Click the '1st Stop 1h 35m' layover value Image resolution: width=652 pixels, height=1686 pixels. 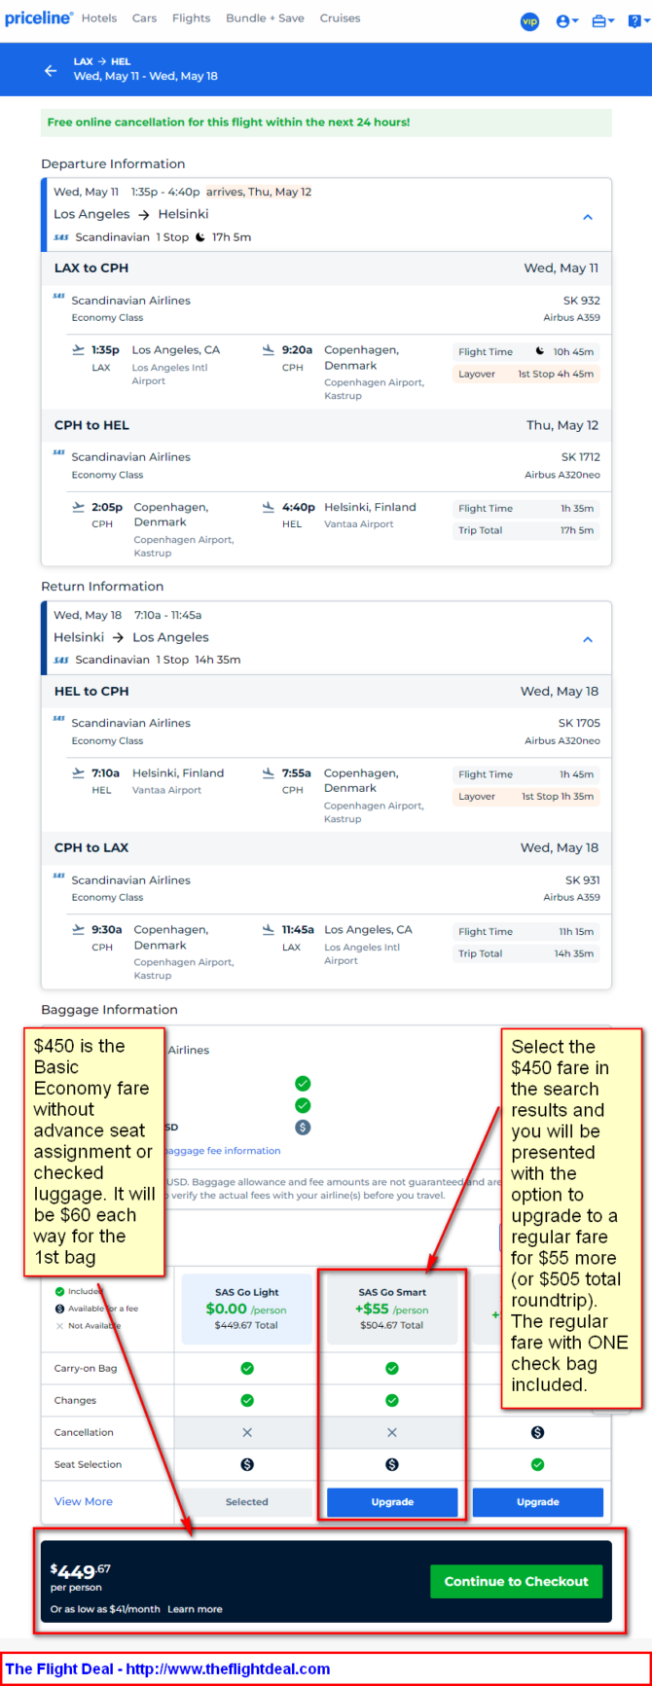pos(558,797)
